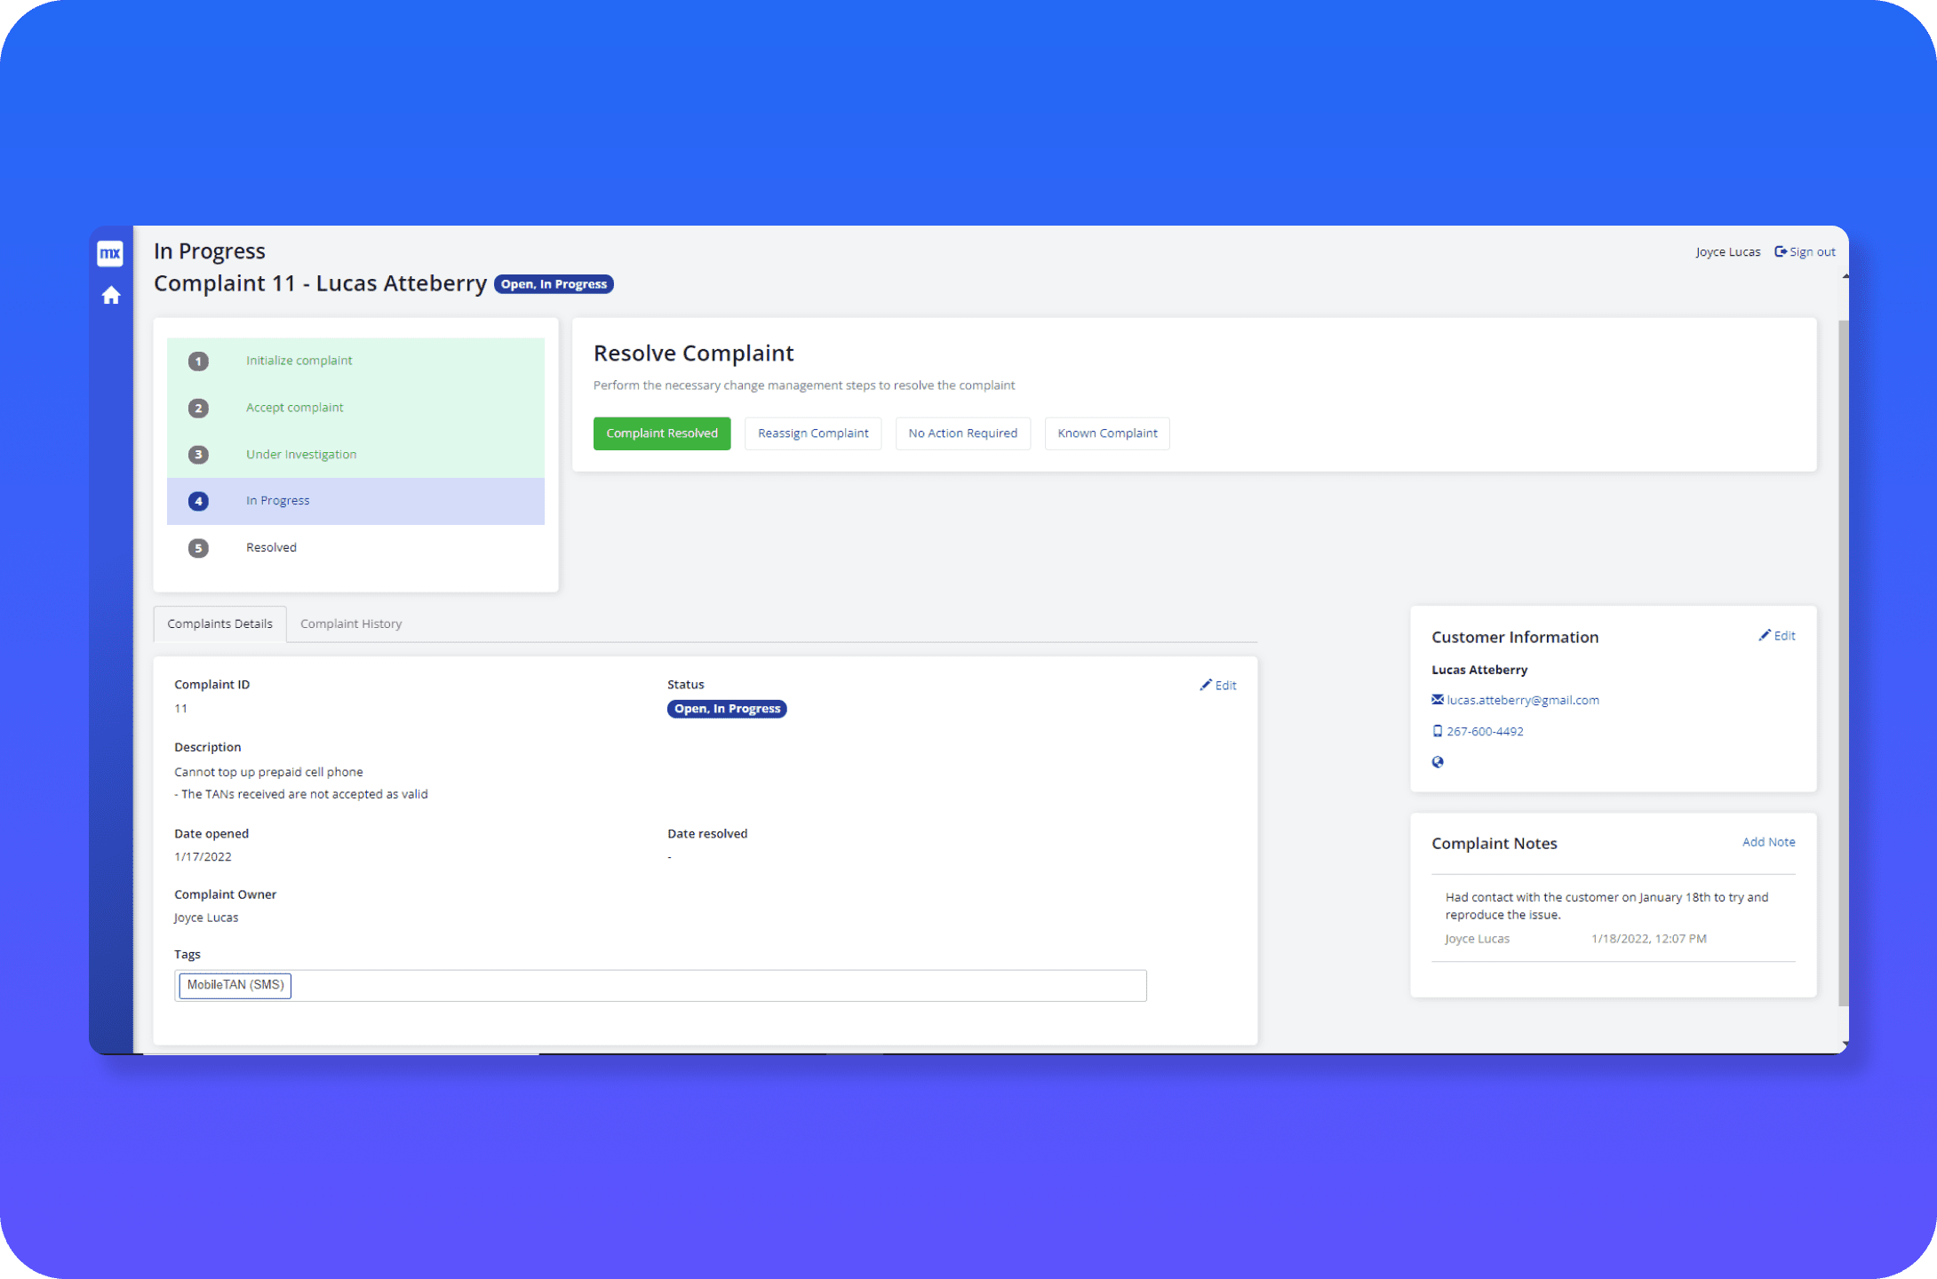Go to Home via house icon

(111, 295)
